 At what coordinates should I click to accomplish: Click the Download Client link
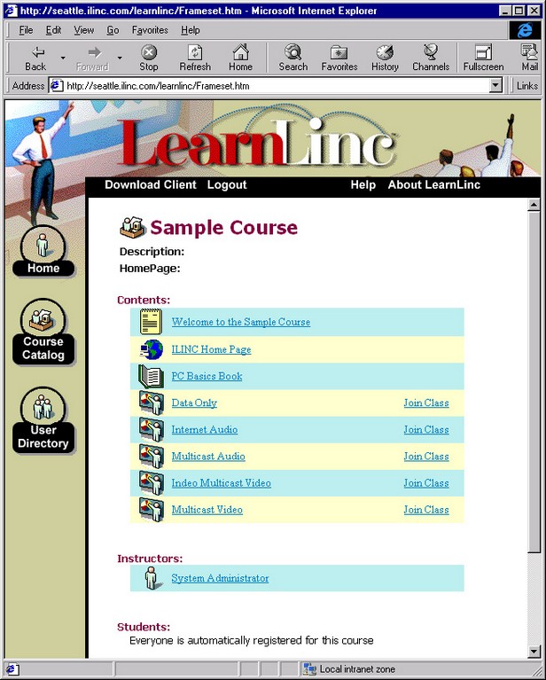click(151, 184)
